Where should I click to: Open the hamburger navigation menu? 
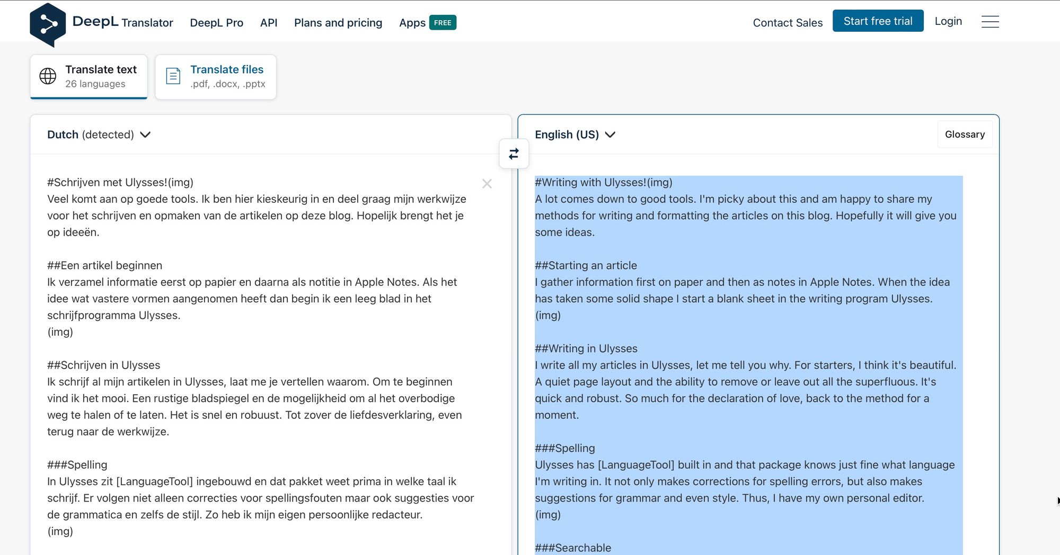(990, 21)
